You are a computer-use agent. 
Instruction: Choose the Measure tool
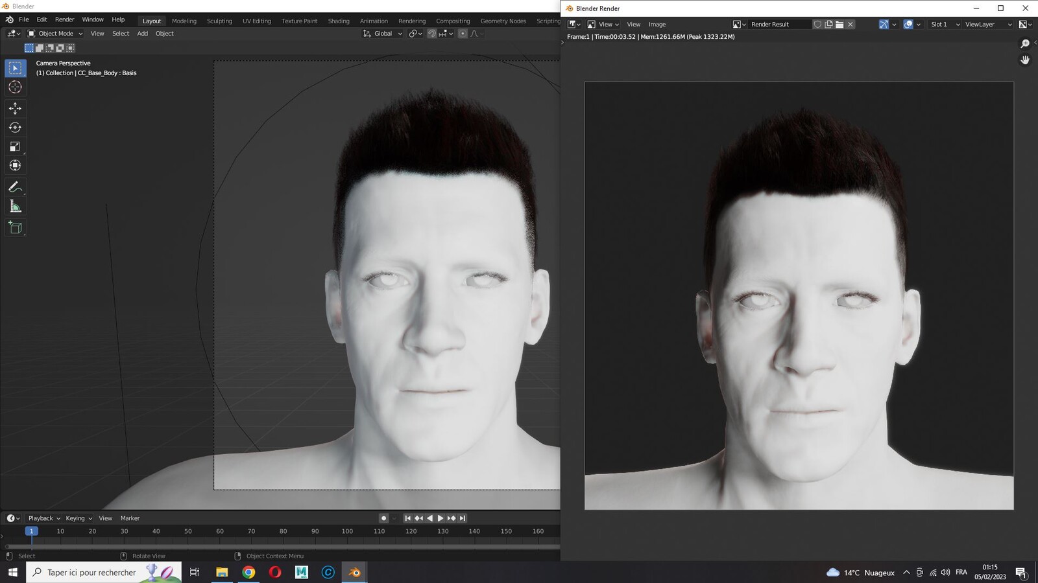(16, 207)
